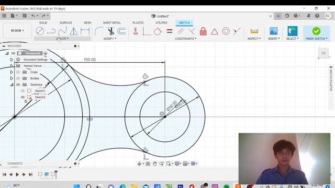Switch to the SOLID tab
Viewport: 335px width, 188px height.
43,22
